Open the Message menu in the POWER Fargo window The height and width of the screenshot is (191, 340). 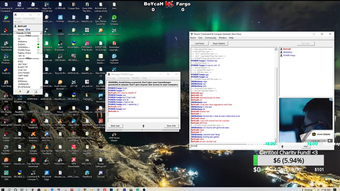pos(111,78)
